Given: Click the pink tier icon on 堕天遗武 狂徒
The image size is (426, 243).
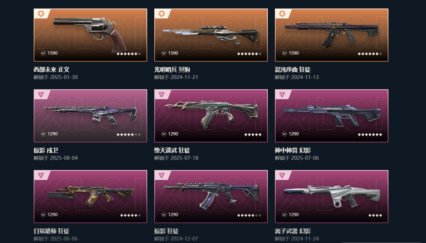Looking at the screenshot, I should [162, 95].
